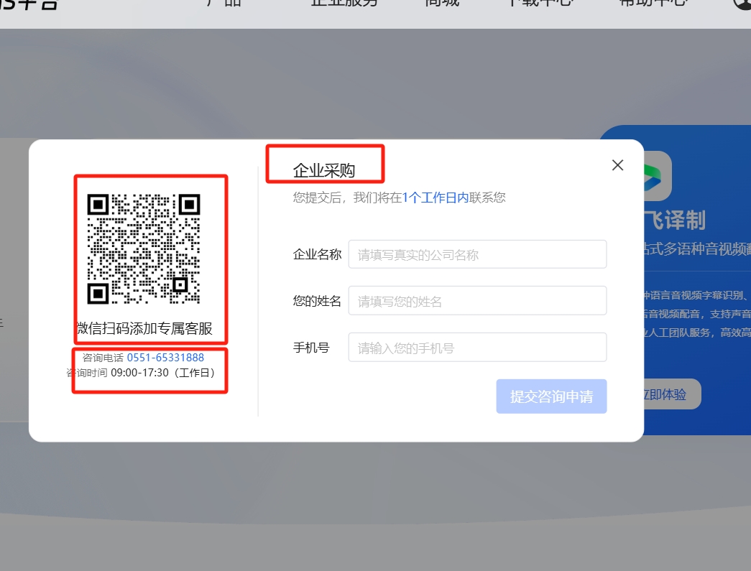Click the 您的姓名 field label

[x=317, y=301]
